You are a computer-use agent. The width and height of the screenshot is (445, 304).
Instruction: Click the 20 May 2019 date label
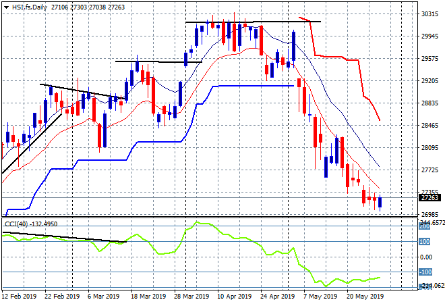click(x=365, y=297)
